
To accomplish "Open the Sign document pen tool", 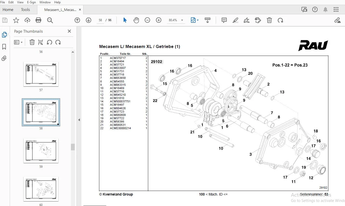I will pyautogui.click(x=247, y=20).
